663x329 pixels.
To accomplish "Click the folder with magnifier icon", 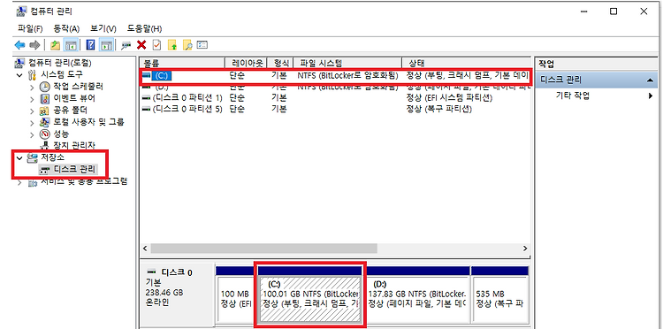I will pos(187,45).
